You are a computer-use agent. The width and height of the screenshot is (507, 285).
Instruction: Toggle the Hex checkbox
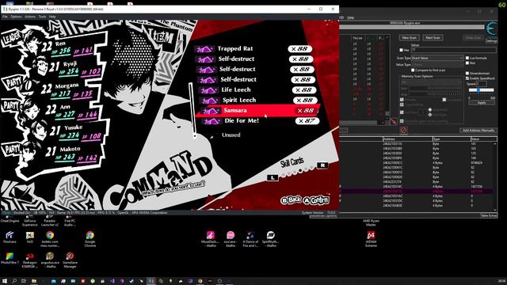pos(402,50)
